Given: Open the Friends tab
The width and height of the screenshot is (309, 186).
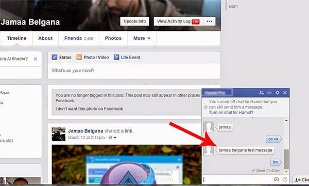Looking at the screenshot, I should click(x=79, y=39).
